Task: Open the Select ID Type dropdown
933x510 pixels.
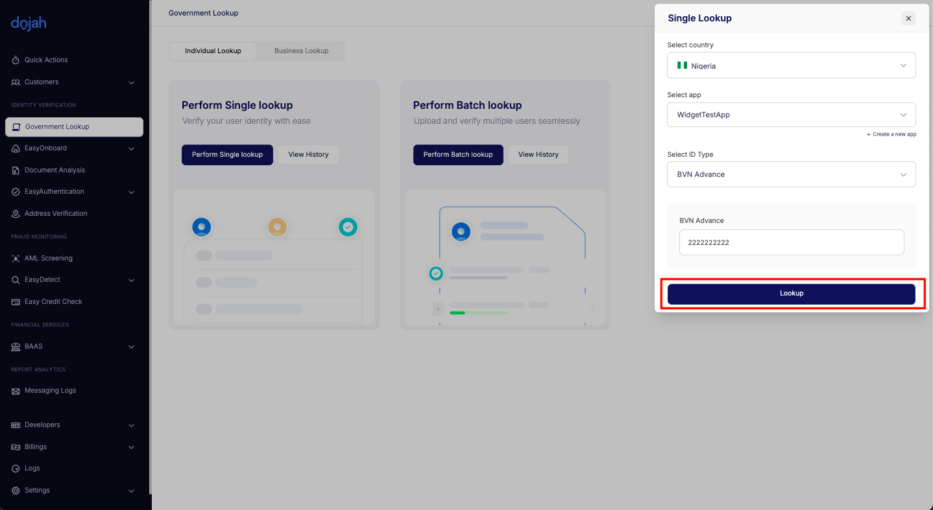Action: tap(791, 174)
